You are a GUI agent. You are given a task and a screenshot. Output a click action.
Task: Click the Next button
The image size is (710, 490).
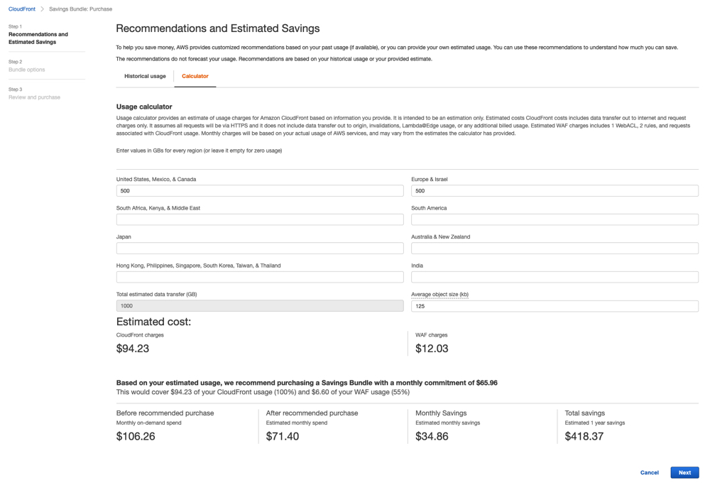pos(684,472)
